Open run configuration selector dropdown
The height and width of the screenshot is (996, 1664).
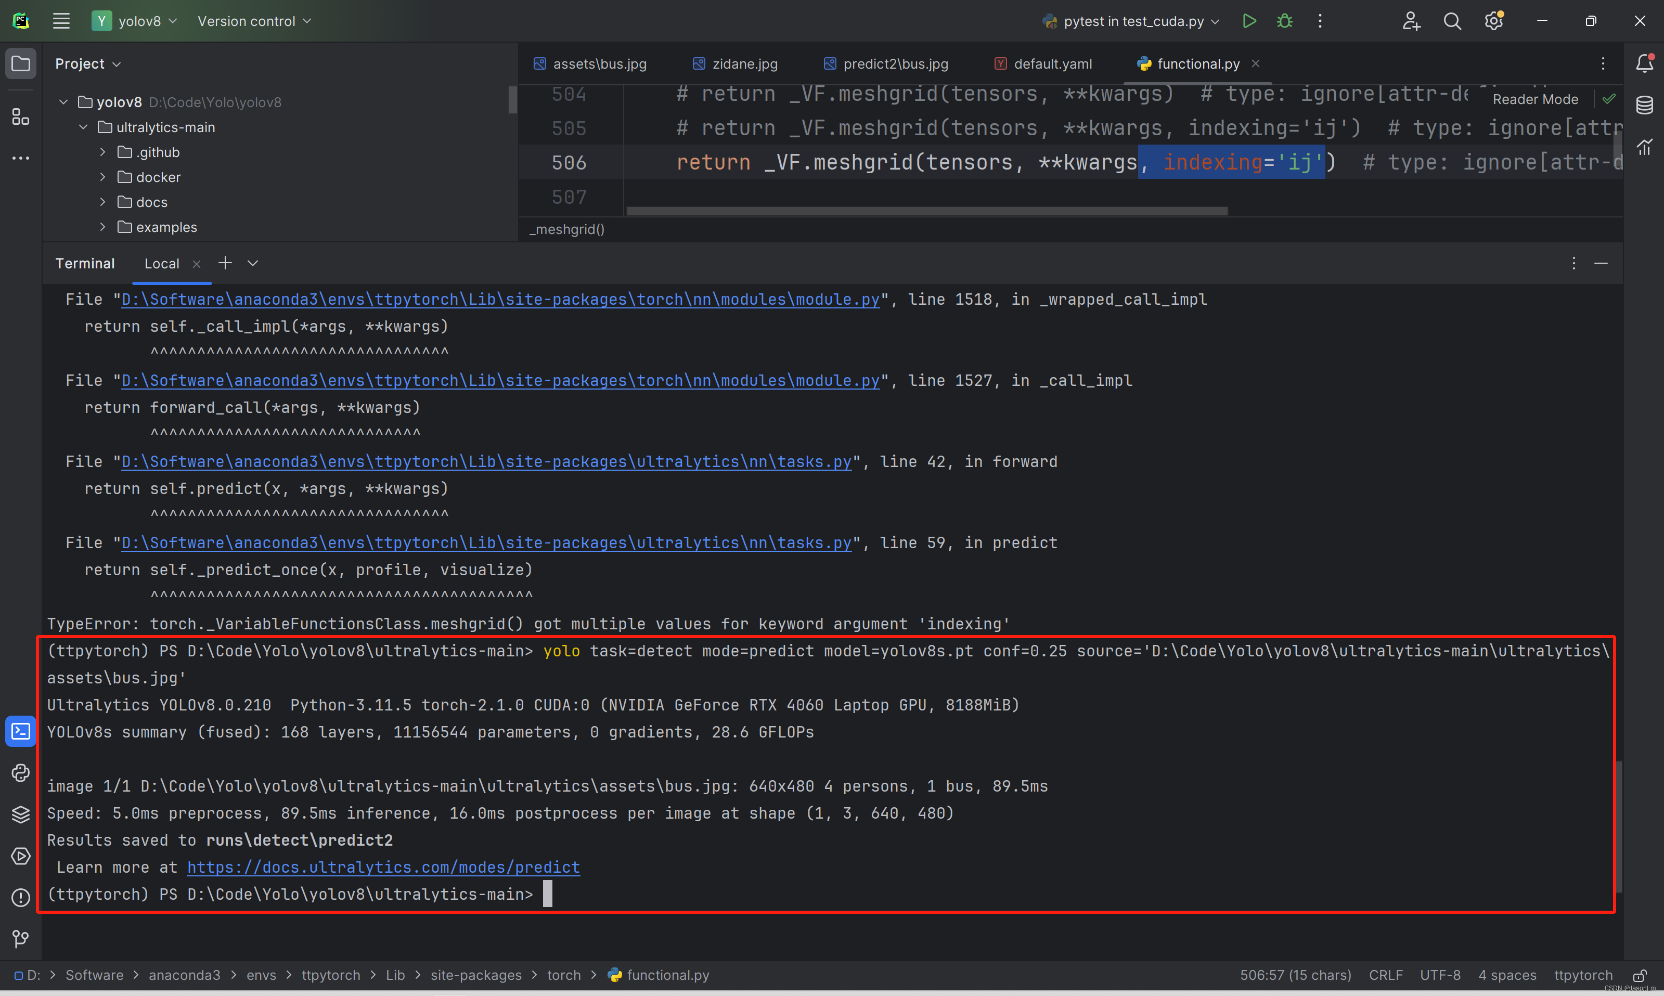[1131, 21]
